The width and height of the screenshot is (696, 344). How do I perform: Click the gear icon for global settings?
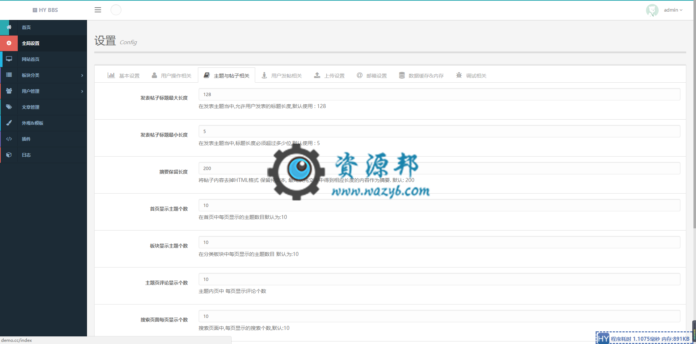[9, 43]
